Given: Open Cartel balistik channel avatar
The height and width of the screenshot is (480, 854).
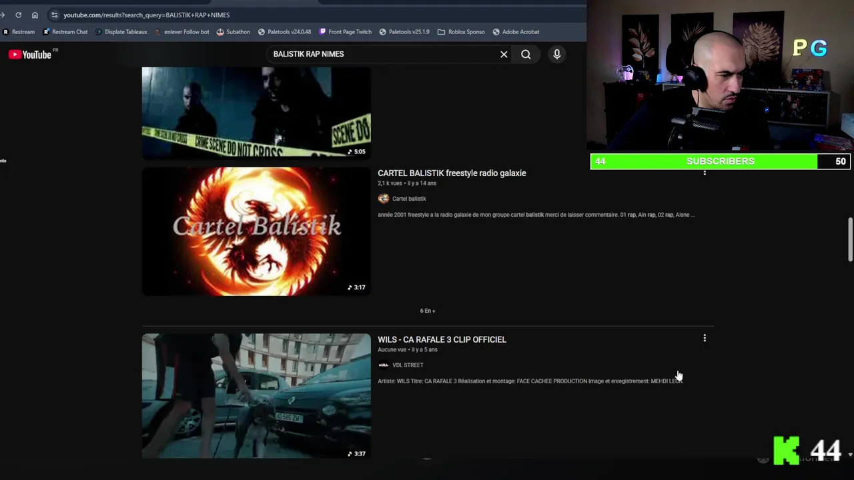Looking at the screenshot, I should coord(383,199).
